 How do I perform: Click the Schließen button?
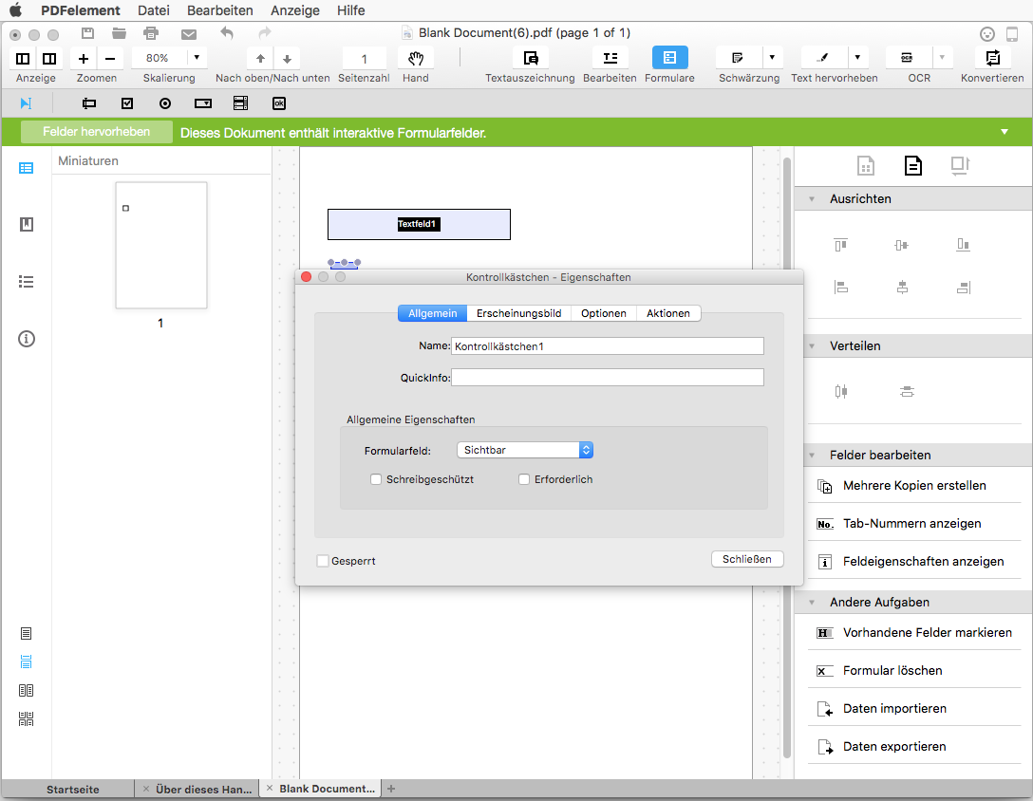[747, 559]
